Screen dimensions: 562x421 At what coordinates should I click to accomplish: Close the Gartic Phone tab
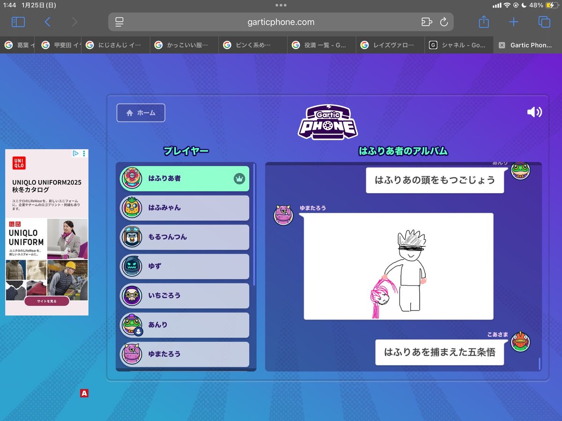click(x=502, y=45)
